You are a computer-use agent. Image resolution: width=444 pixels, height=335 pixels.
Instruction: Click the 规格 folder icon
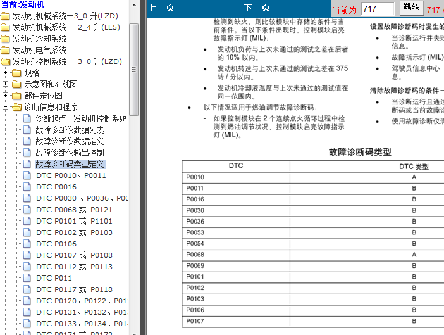click(16, 73)
